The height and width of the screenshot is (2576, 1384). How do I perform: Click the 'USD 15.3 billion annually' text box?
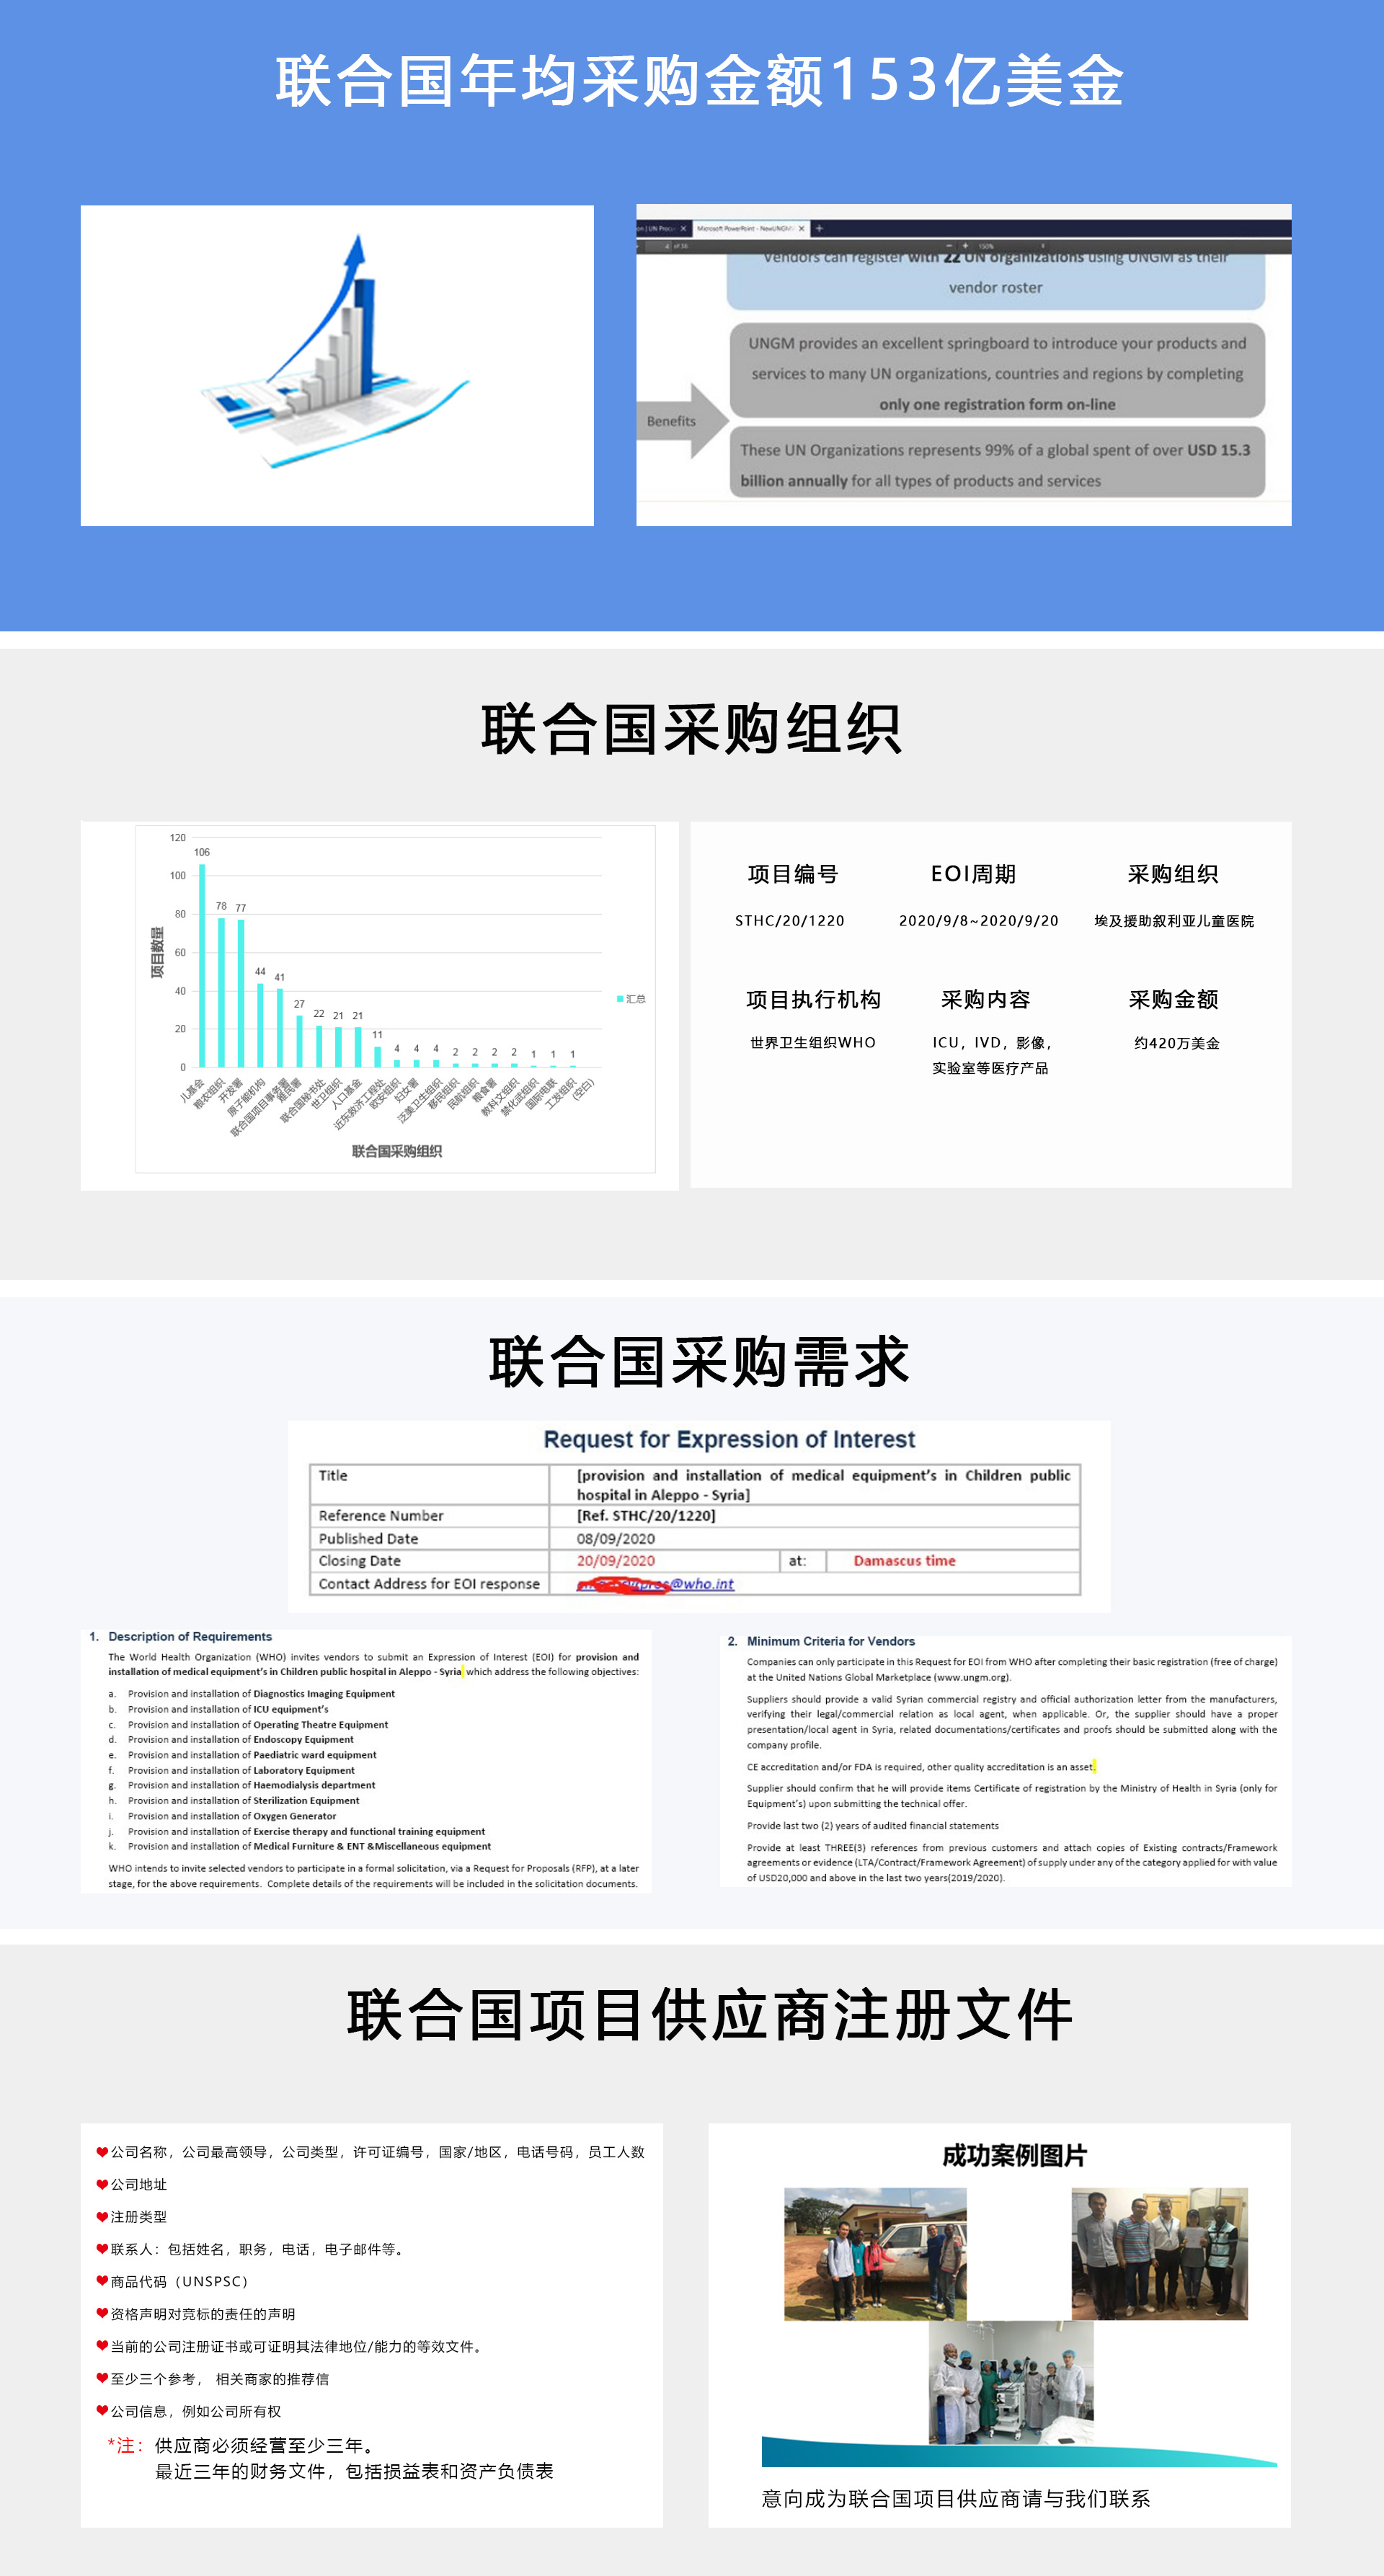click(x=996, y=463)
